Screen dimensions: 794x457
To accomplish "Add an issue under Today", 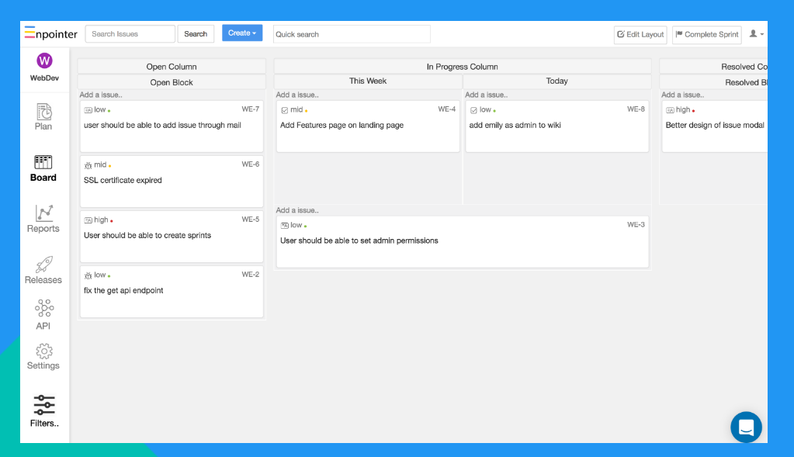I will [486, 95].
